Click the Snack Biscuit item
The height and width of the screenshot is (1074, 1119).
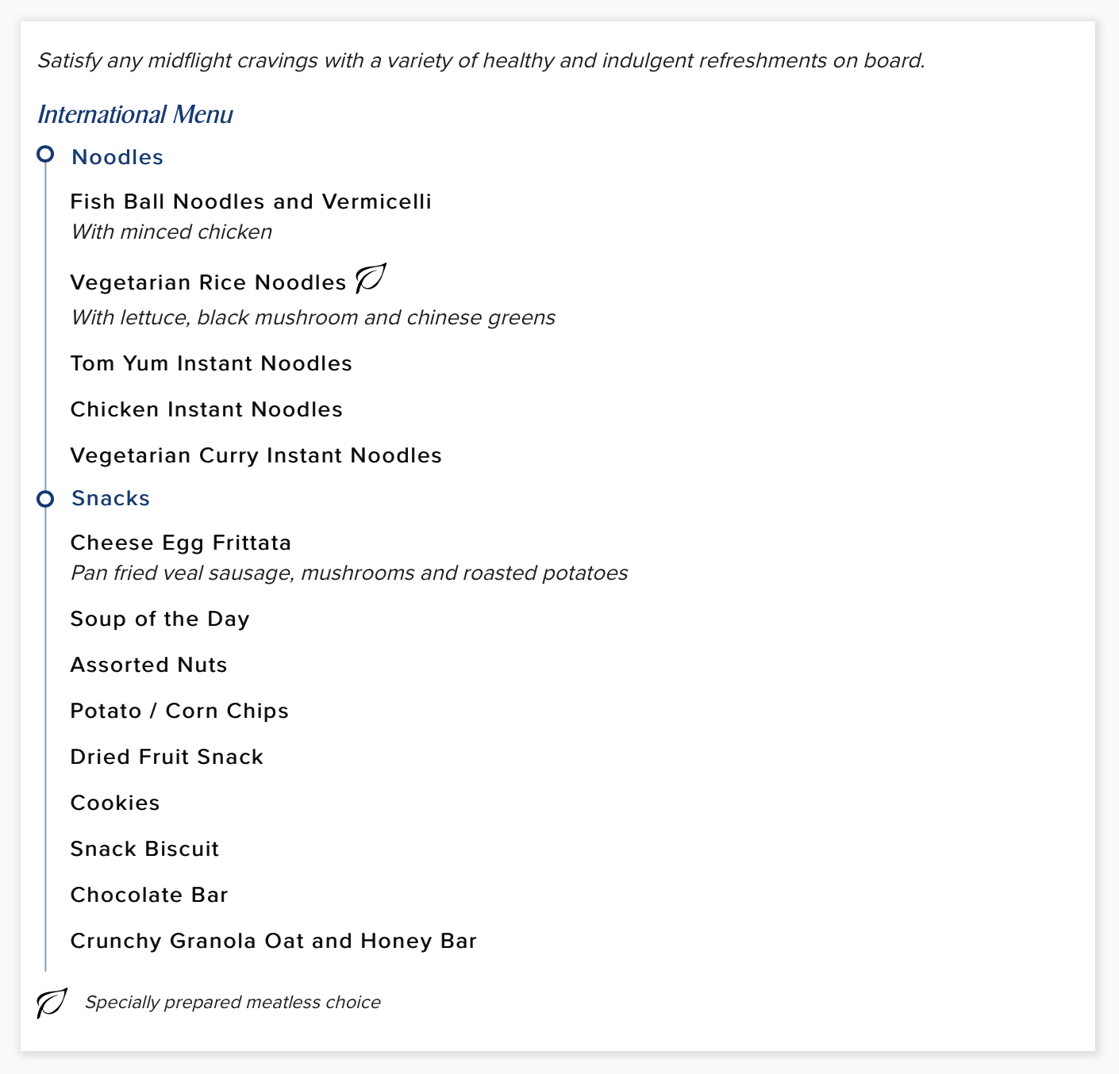[x=144, y=849]
